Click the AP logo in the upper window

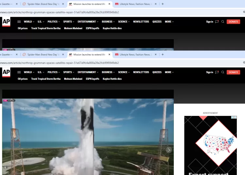(x=6, y=22)
